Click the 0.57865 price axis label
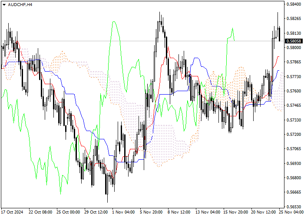The image size is (304, 217). pyautogui.click(x=294, y=62)
